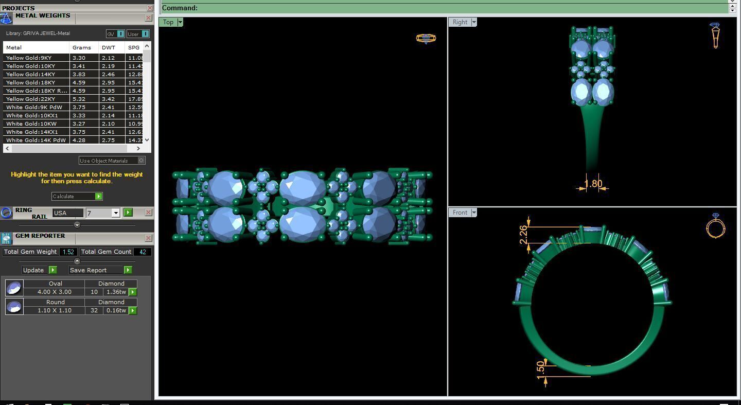Click the green arrow beside Save Report
This screenshot has width=741, height=405.
pos(128,270)
